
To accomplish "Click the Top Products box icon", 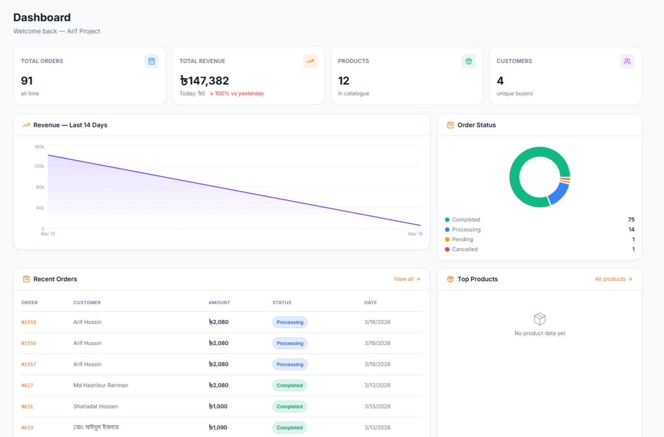I will (x=450, y=278).
